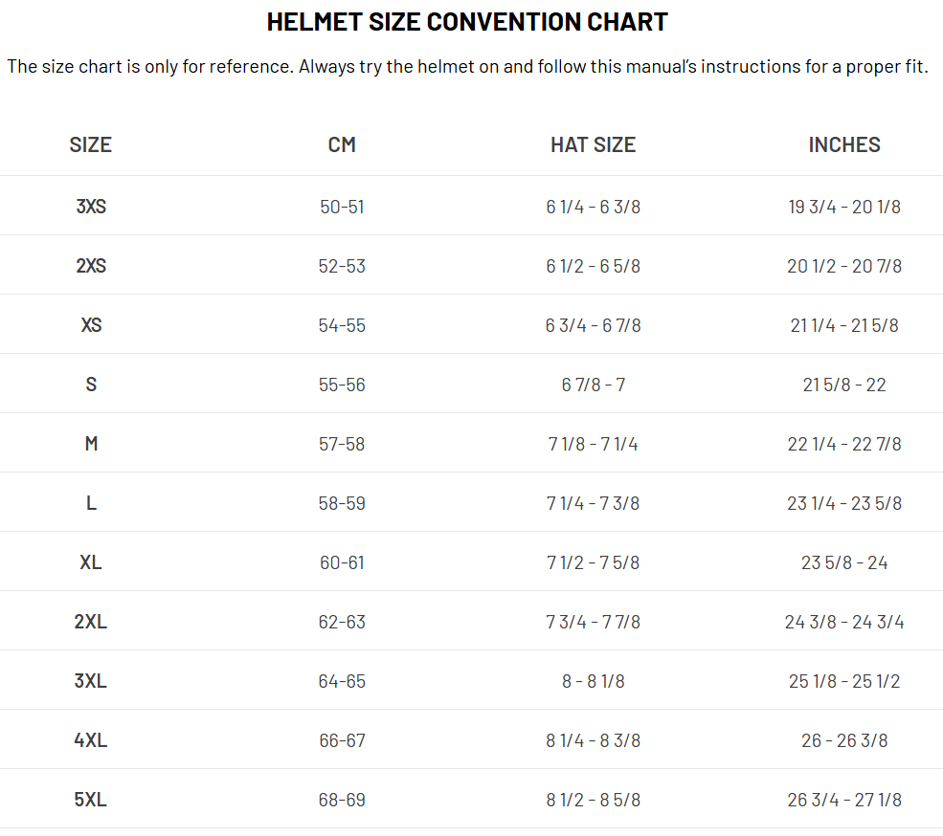Screen dimensions: 943x836
Task: Click the Helmet Size Convention Chart title
Action: [x=467, y=22]
